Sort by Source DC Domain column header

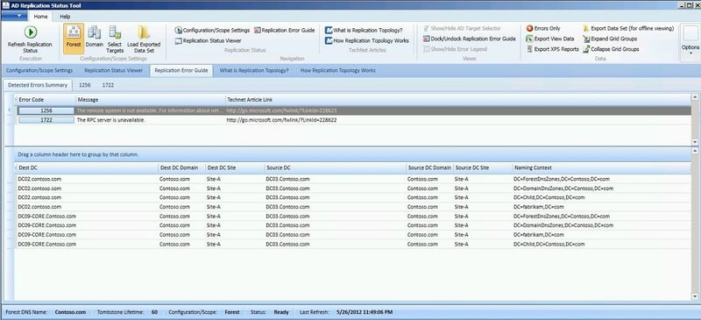pos(429,167)
